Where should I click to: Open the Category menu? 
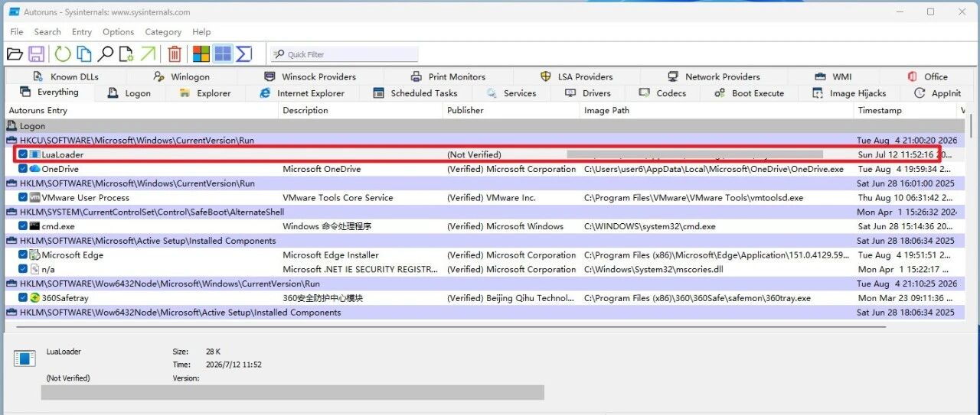[x=163, y=32]
